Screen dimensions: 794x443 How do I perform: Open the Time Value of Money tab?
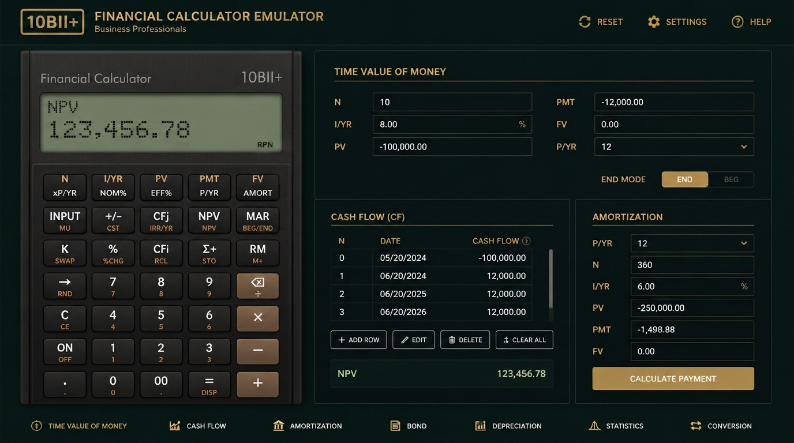point(79,426)
